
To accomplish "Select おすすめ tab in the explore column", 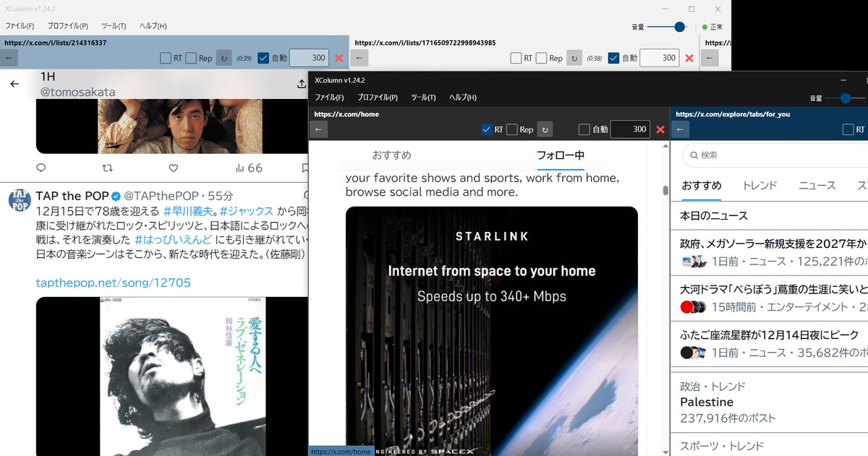I will tap(702, 186).
